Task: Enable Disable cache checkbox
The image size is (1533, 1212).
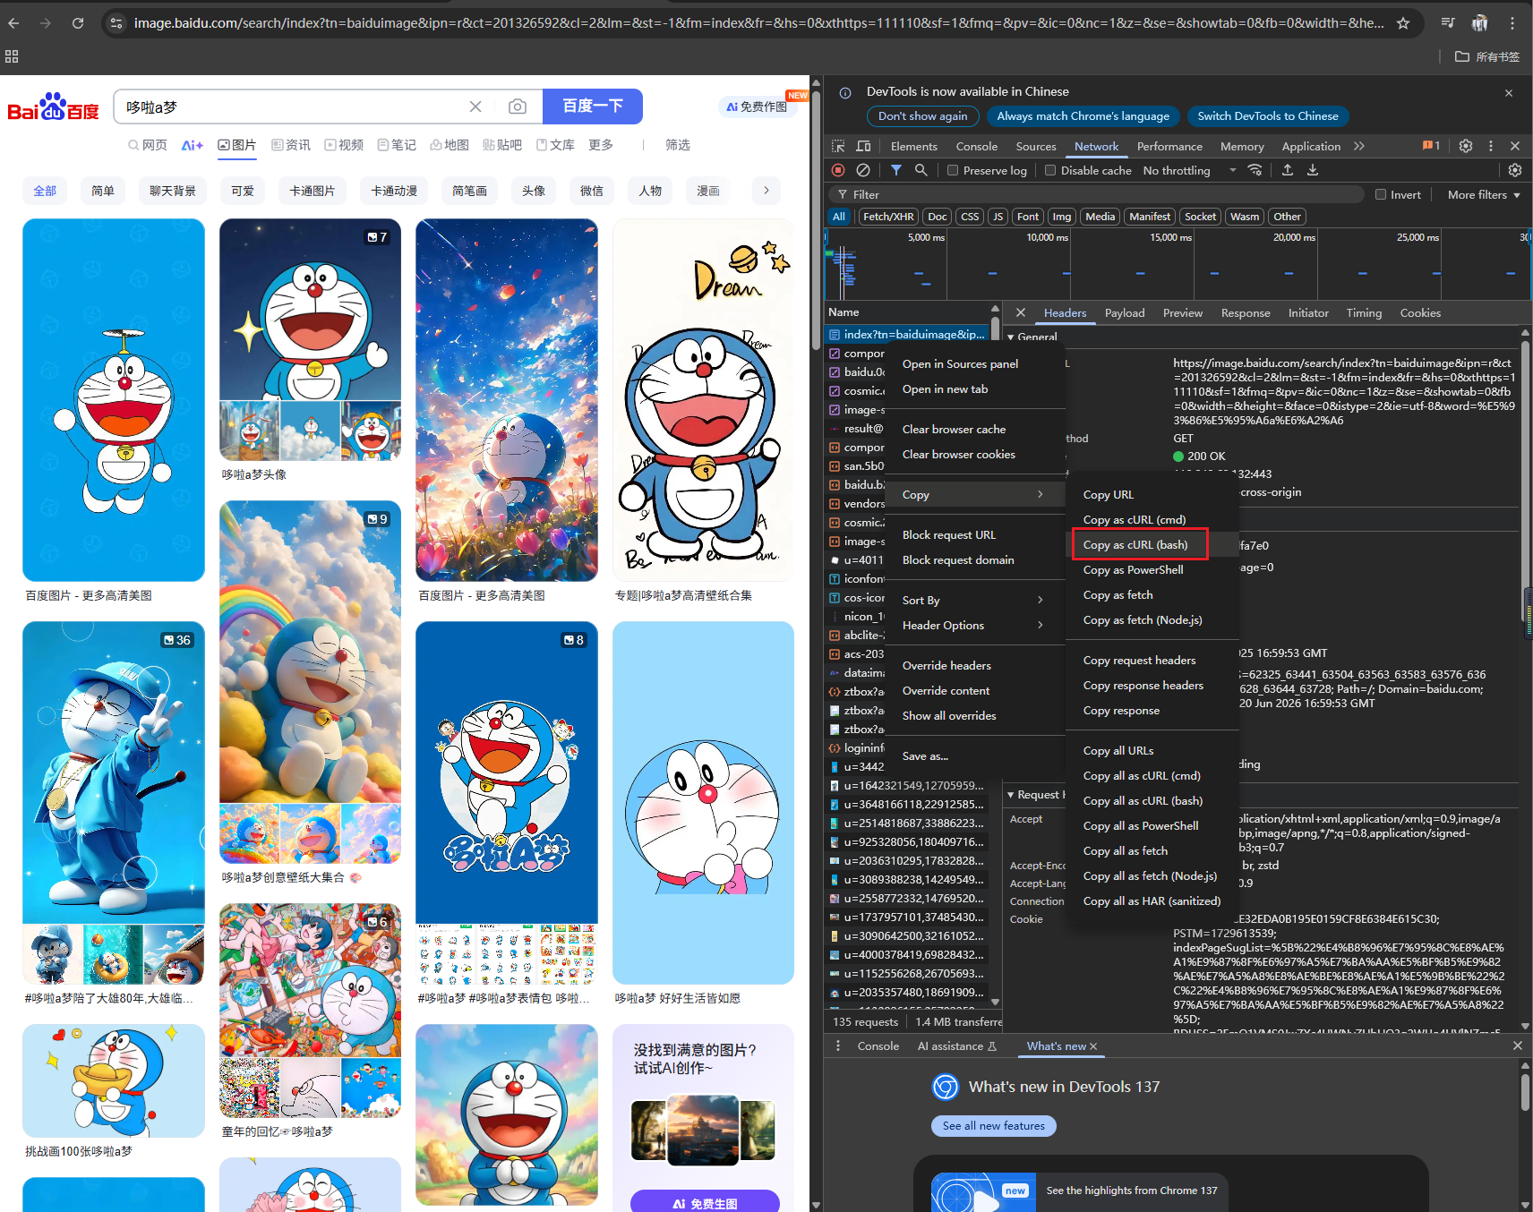Action: coord(1050,170)
